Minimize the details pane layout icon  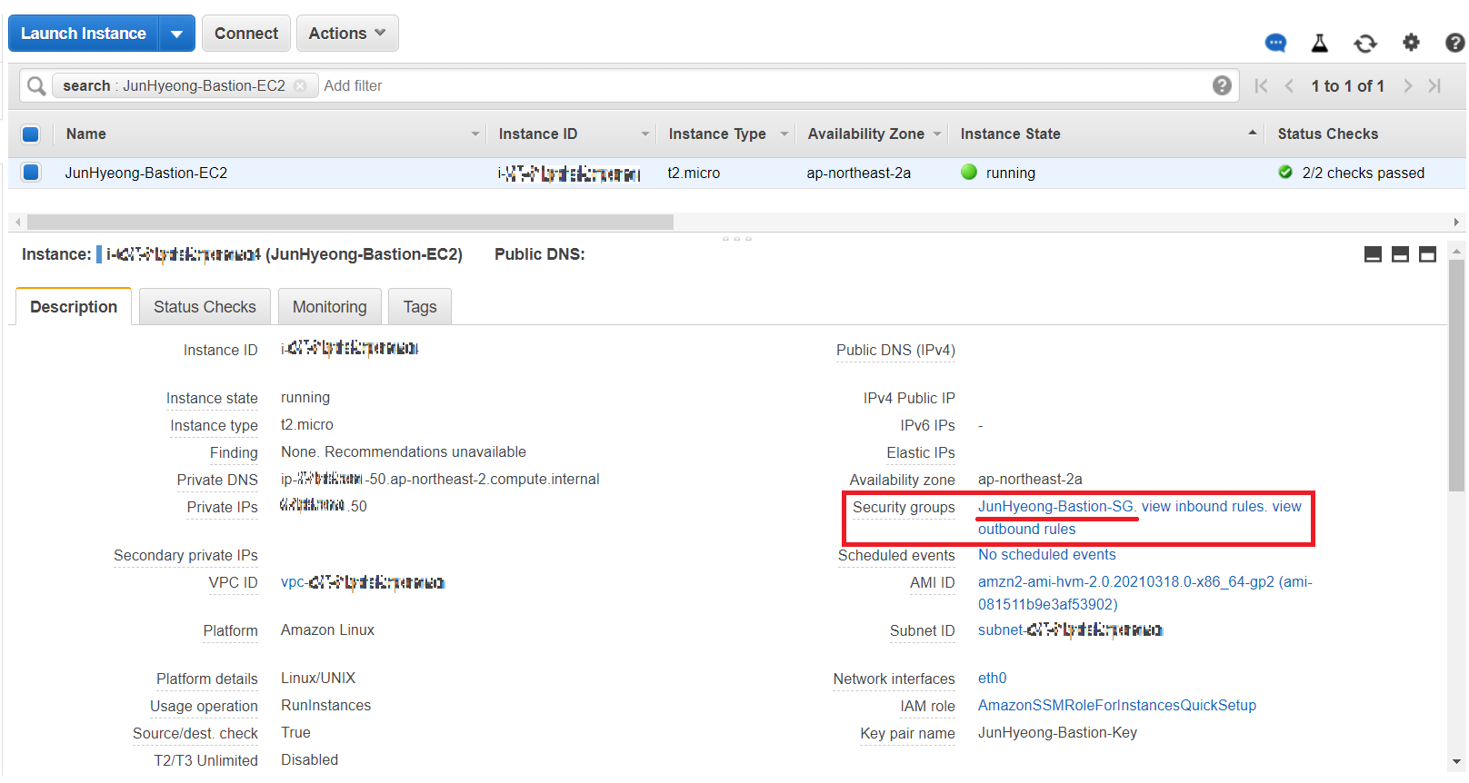[x=1373, y=254]
